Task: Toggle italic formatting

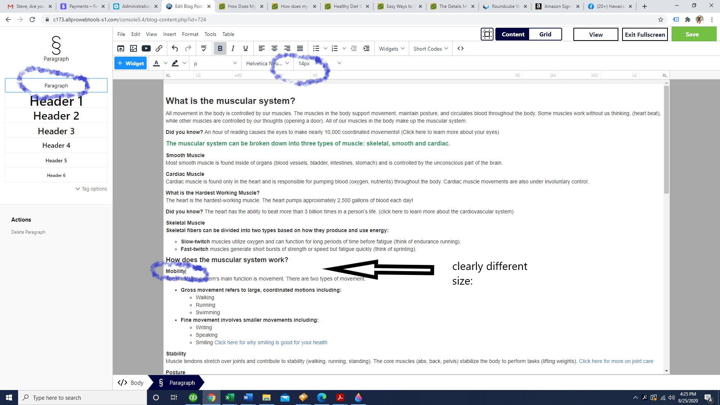Action: 233,48
